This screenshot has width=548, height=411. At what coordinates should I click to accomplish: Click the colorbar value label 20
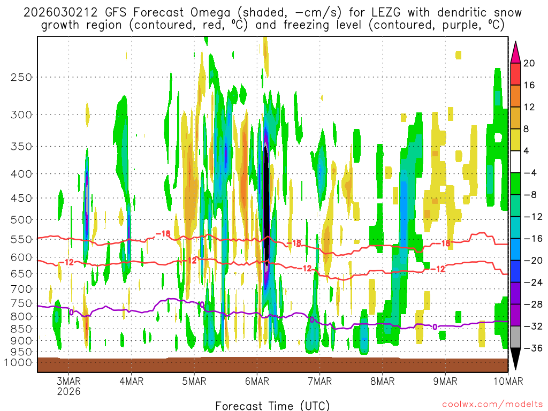coord(529,63)
